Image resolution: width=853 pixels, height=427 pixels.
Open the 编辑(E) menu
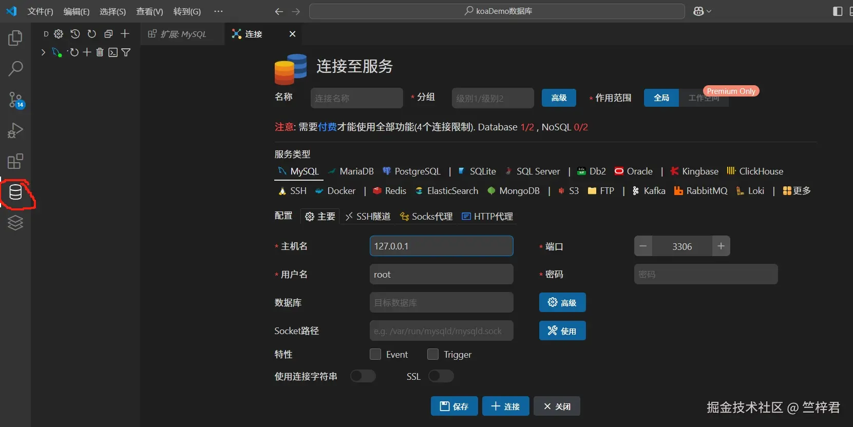pyautogui.click(x=77, y=11)
